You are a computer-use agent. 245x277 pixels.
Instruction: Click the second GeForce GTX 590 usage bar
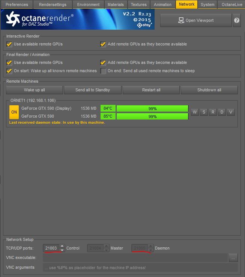[152, 117]
